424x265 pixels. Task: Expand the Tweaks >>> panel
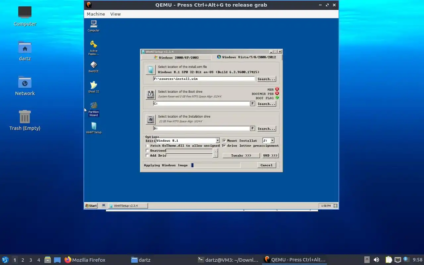(241, 155)
